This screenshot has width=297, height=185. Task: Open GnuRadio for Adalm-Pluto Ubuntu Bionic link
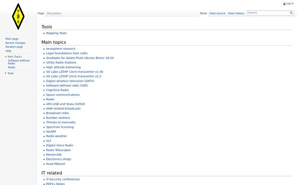click(x=80, y=58)
